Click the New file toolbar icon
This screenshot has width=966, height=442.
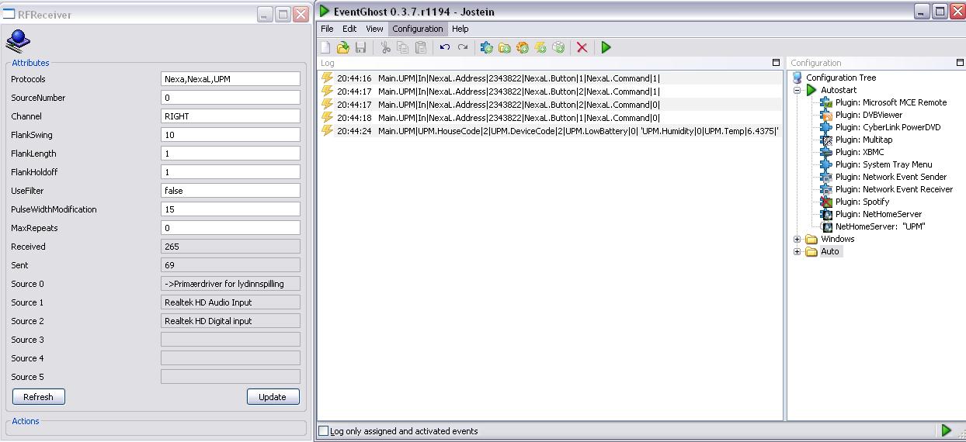tap(325, 47)
